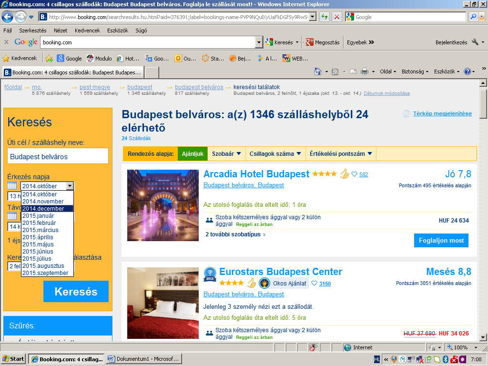488x366 pixels.
Task: Select 2014.november in month dropdown
Action: click(x=47, y=202)
